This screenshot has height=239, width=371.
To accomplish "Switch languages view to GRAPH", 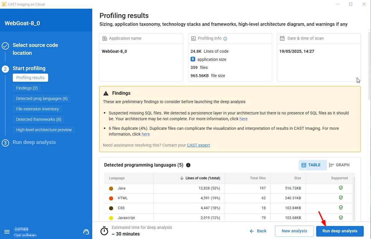I will pos(339,165).
